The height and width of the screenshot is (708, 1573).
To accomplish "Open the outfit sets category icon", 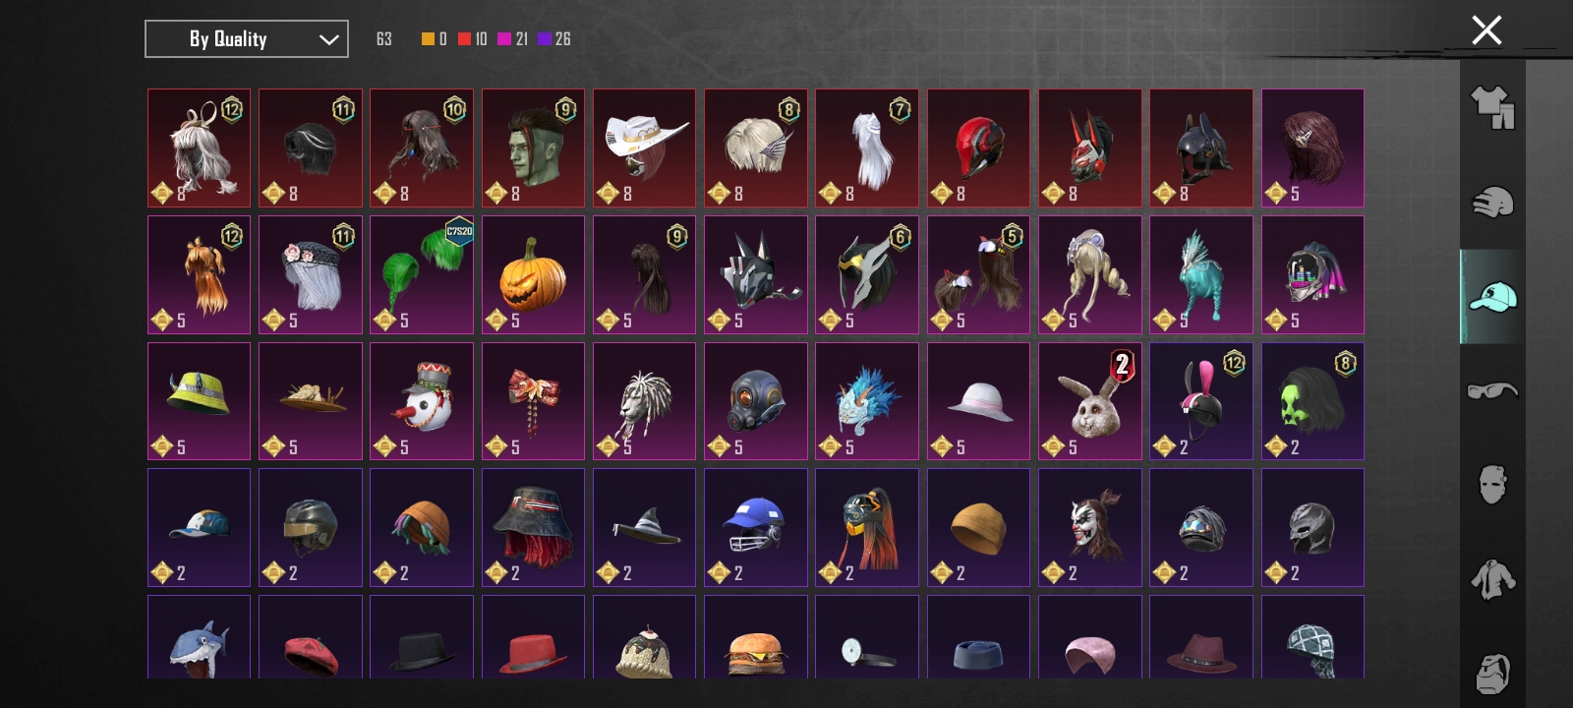I will 1492,107.
